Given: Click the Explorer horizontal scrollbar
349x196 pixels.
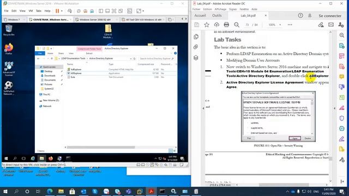Looking at the screenshot, I should (x=100, y=147).
